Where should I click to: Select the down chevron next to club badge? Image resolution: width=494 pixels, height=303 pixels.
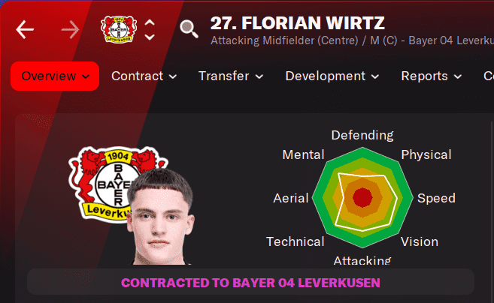[x=150, y=37]
